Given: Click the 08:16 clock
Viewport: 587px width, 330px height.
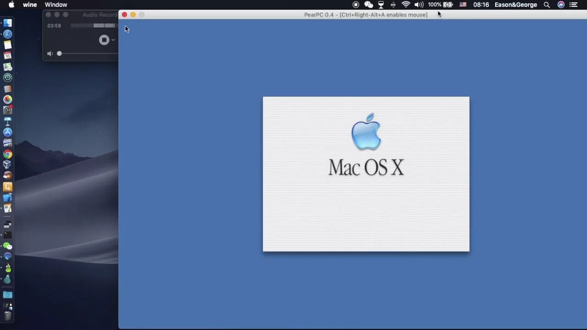Looking at the screenshot, I should click(x=481, y=5).
